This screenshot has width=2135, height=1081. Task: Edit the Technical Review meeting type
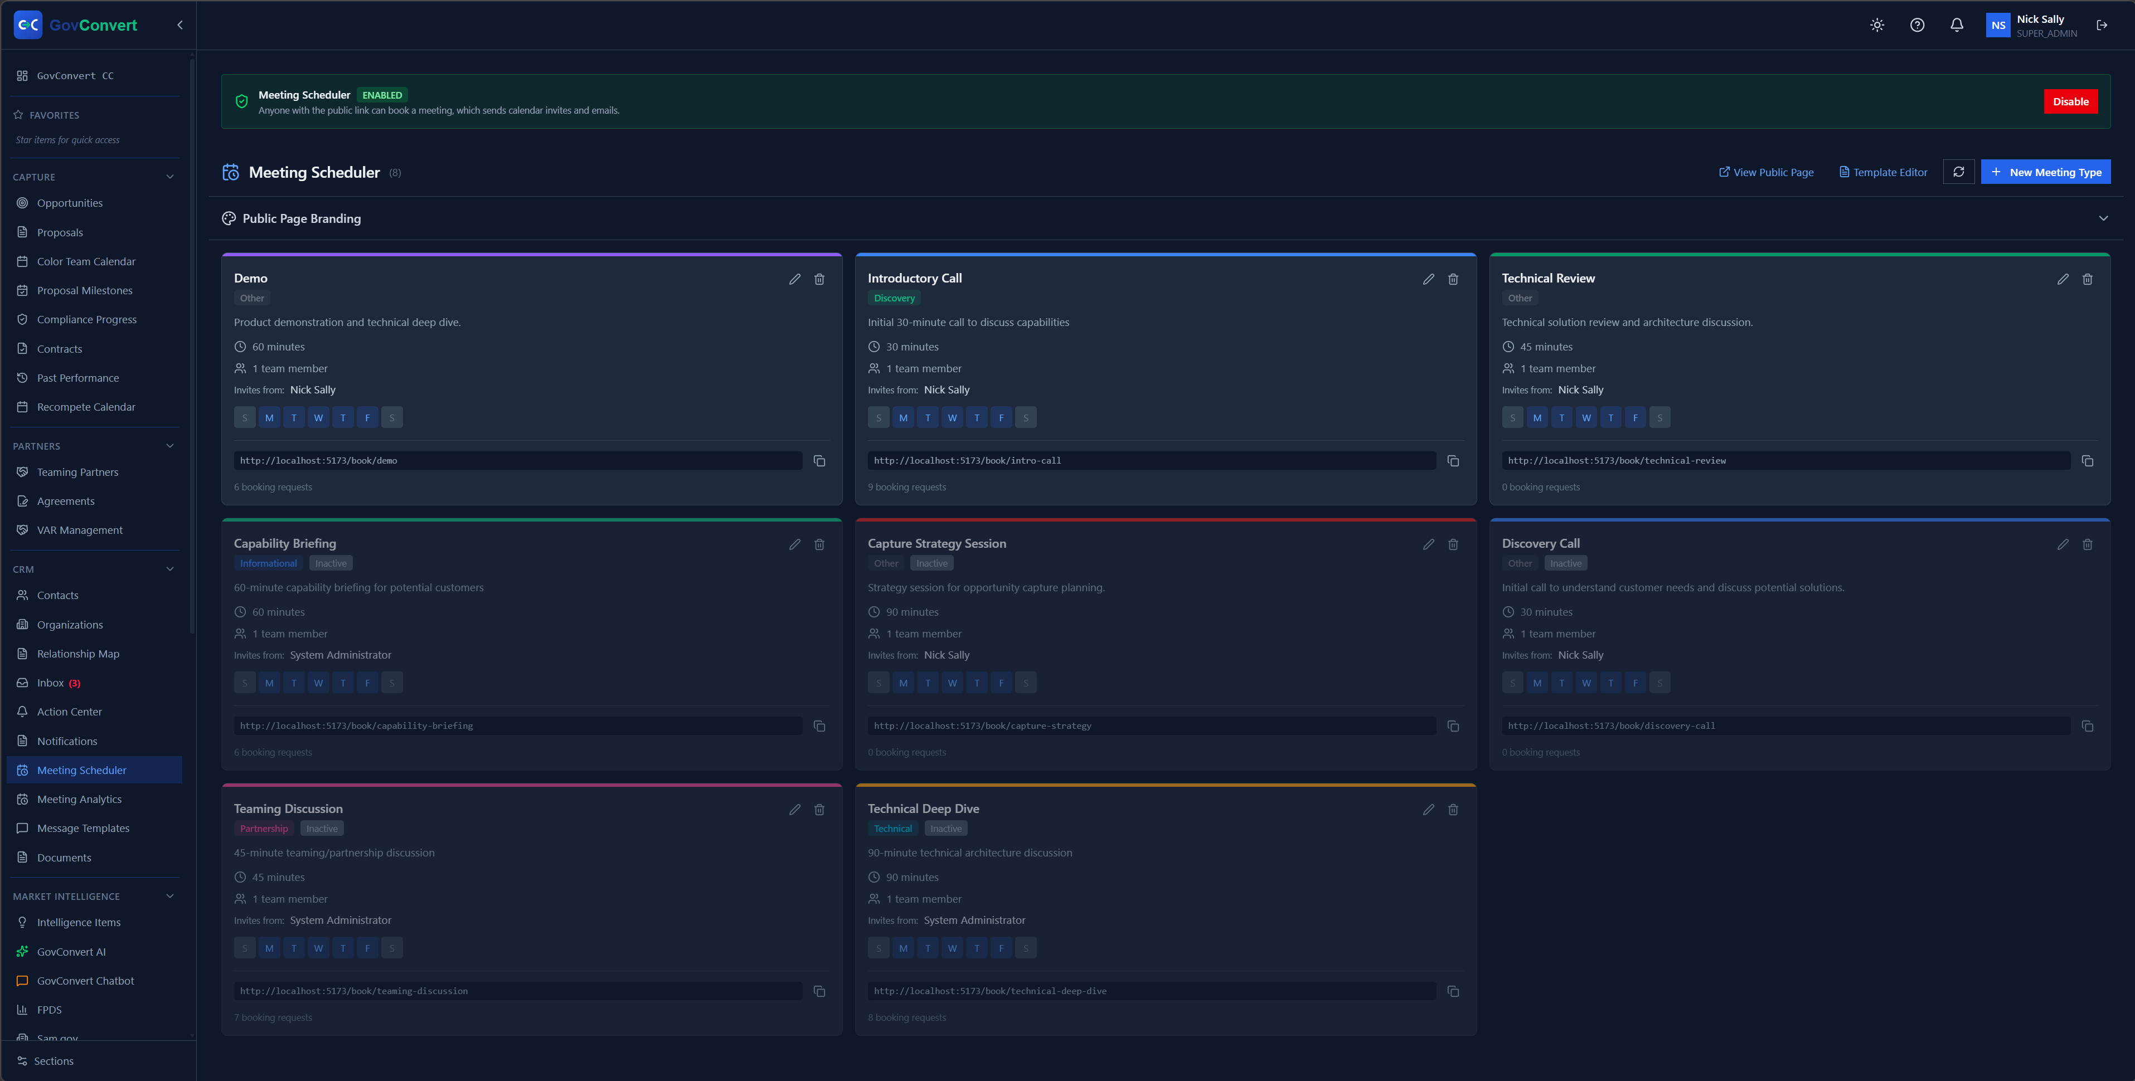point(2062,279)
